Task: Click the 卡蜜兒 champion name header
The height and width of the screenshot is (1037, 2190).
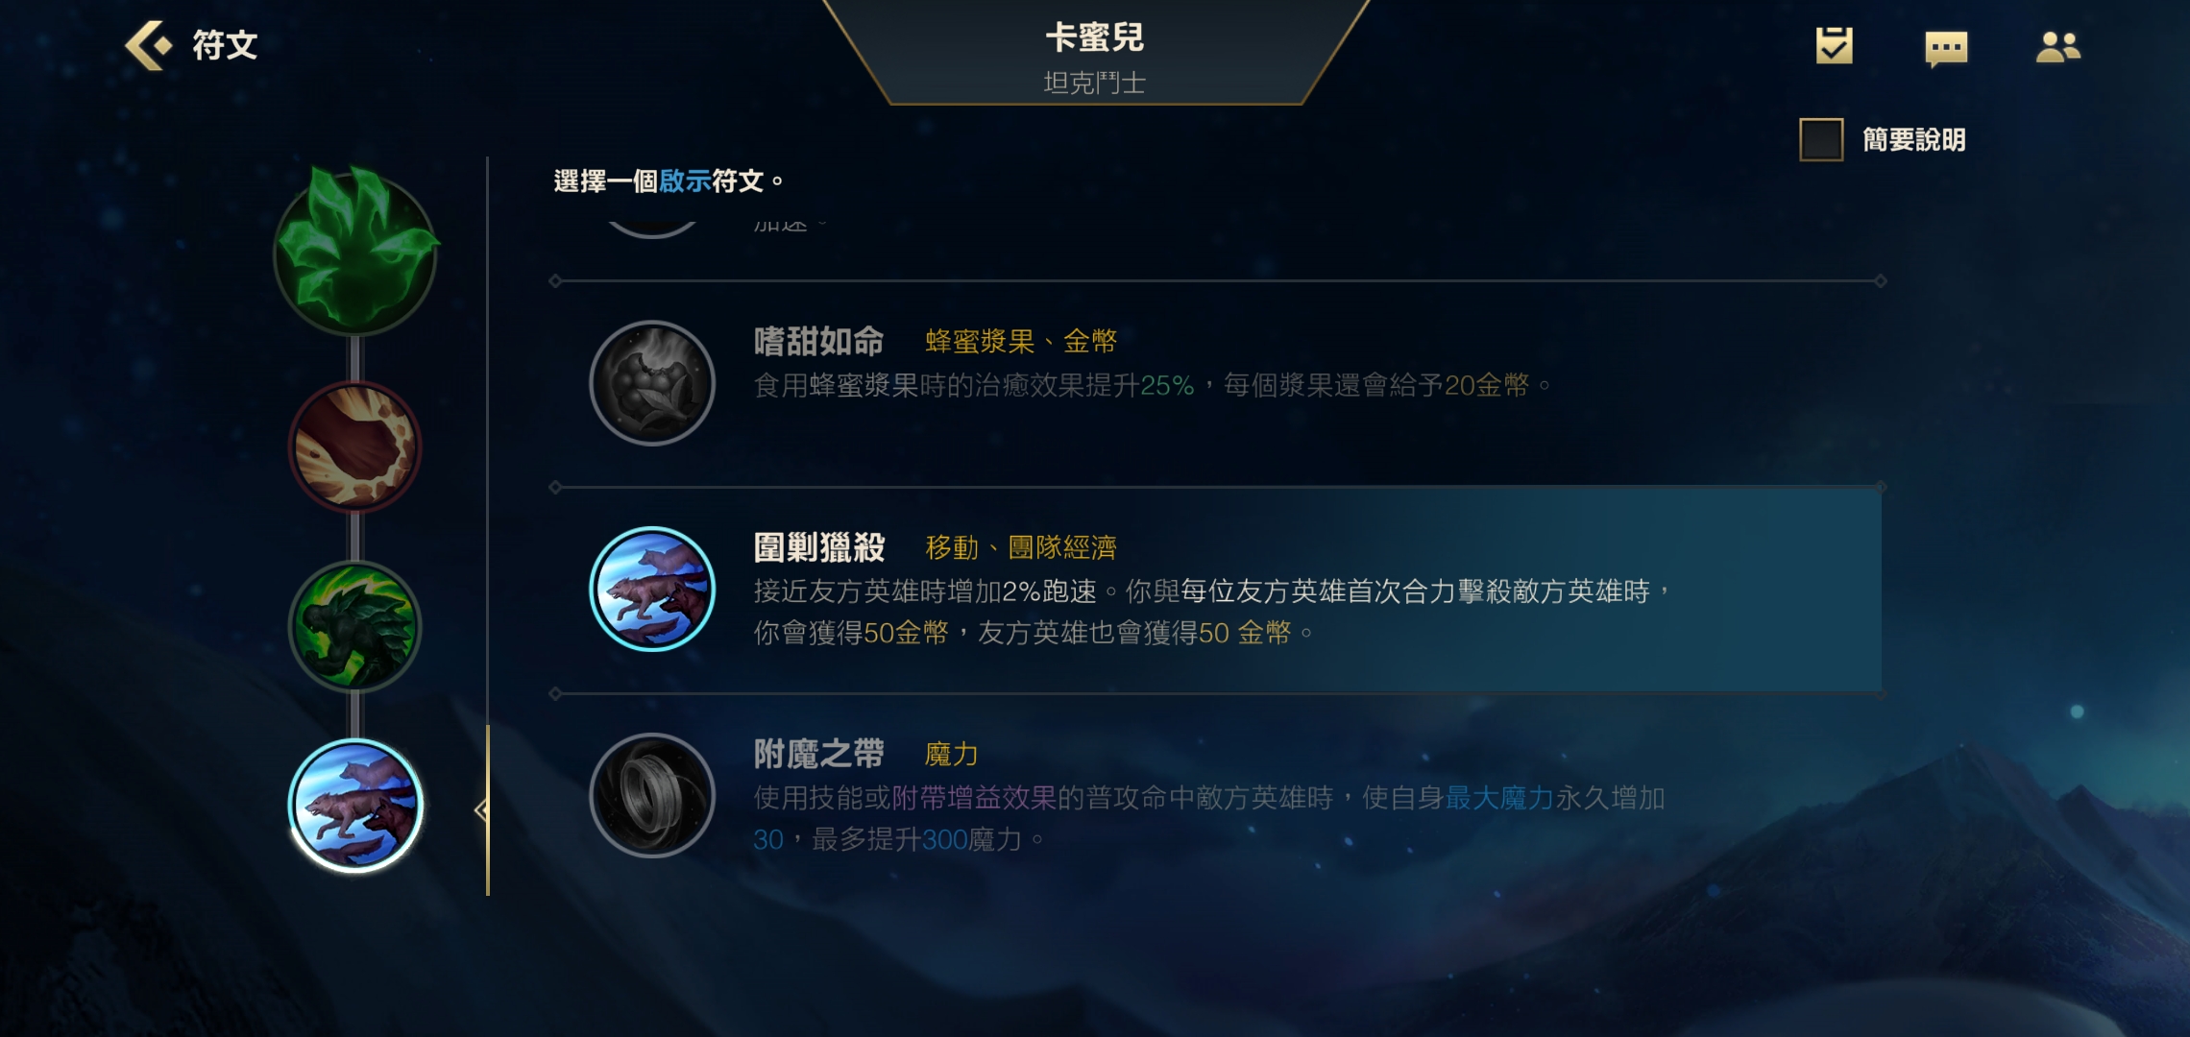Action: tap(1094, 37)
